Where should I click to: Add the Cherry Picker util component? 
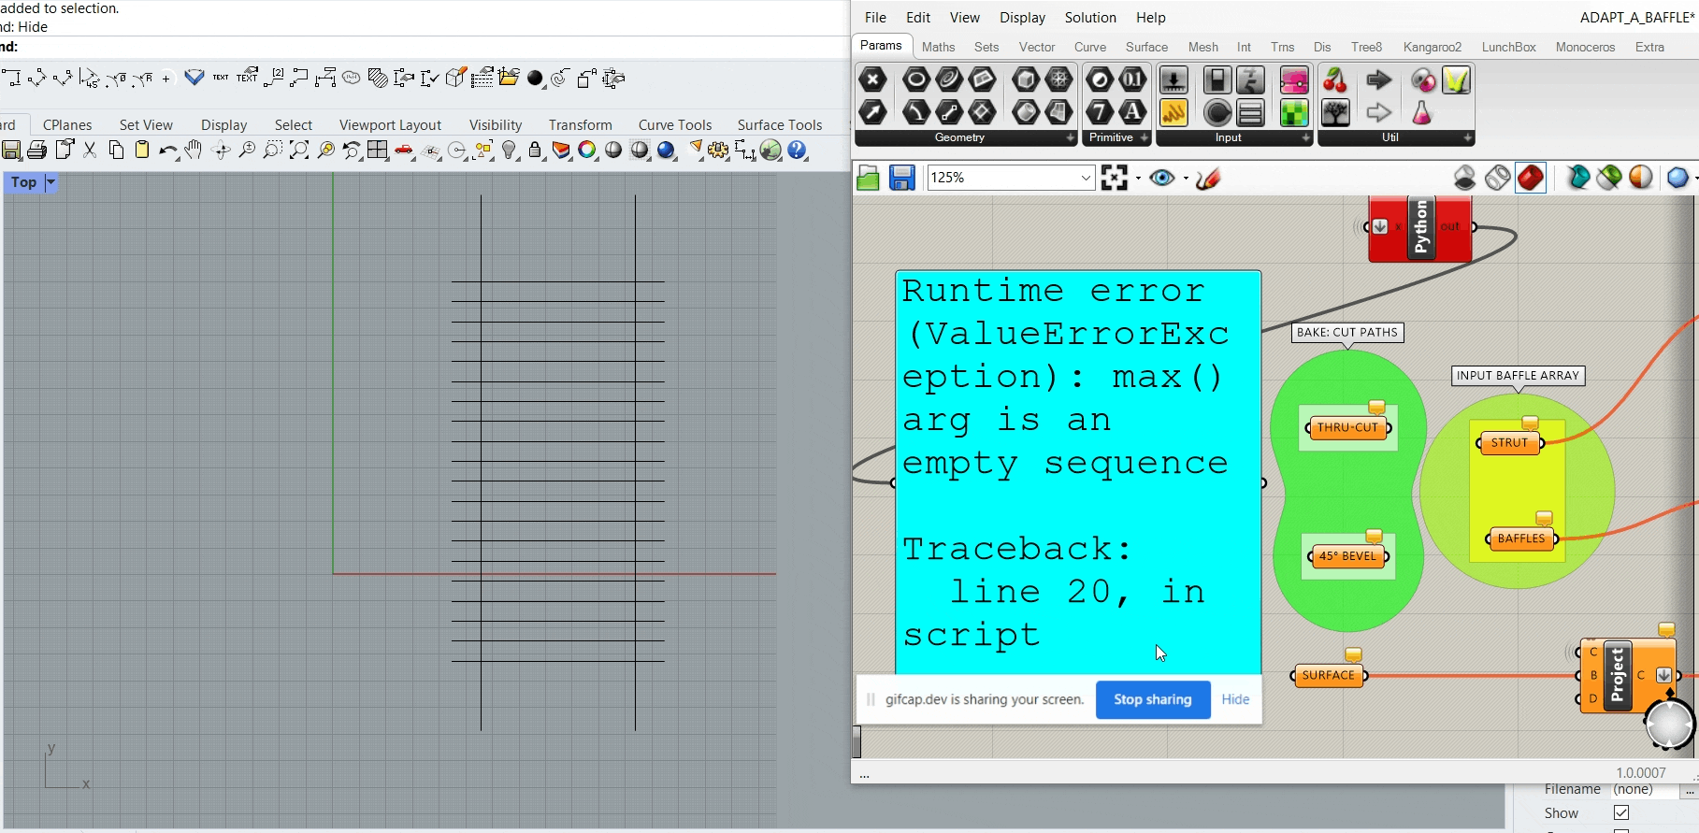coord(1335,80)
